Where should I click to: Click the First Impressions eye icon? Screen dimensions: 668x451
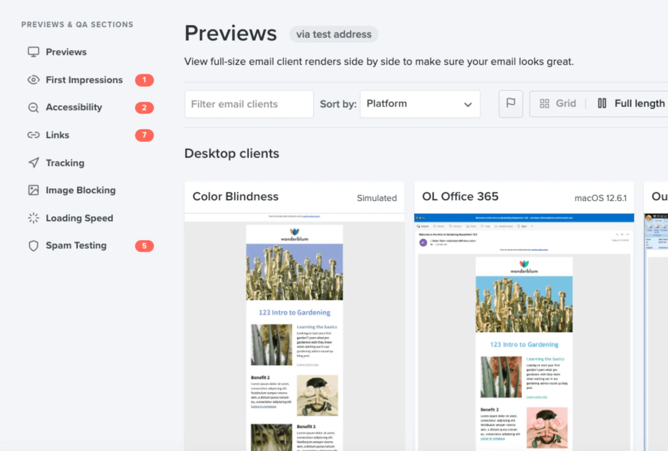click(34, 80)
